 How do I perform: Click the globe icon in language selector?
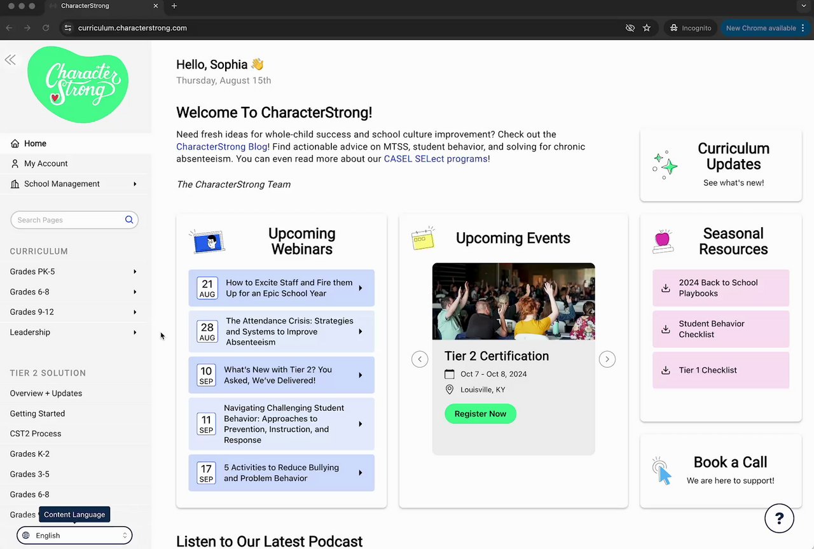click(26, 536)
